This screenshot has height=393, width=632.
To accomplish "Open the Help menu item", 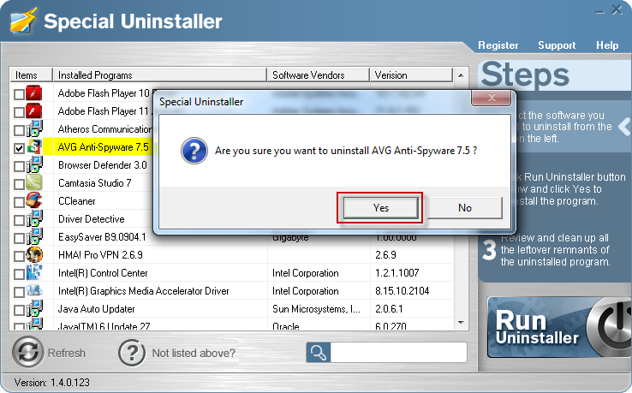I will pyautogui.click(x=607, y=45).
